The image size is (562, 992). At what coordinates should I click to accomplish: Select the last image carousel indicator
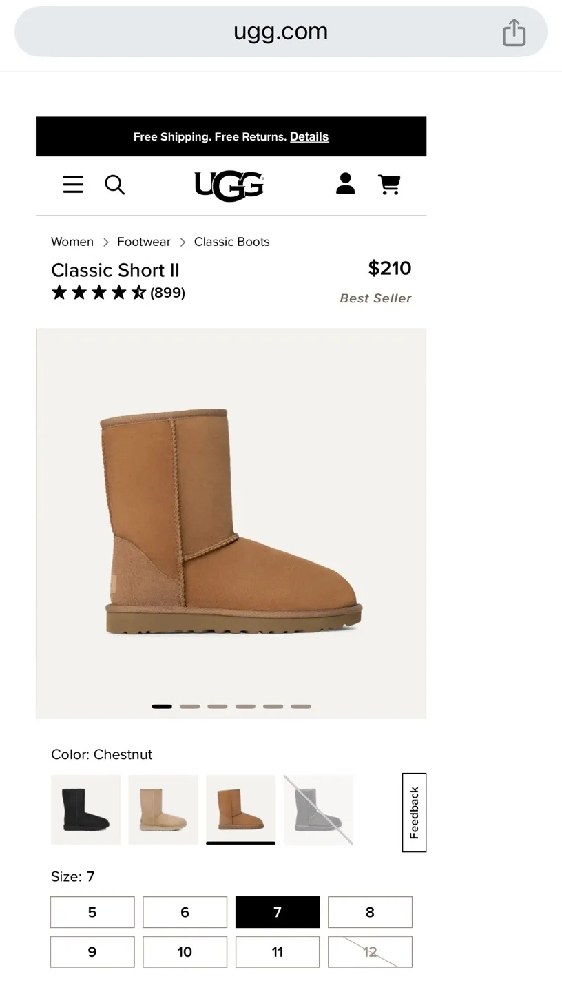301,706
